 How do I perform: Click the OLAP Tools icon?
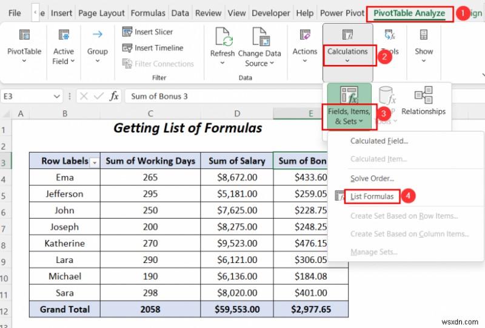coord(387,95)
